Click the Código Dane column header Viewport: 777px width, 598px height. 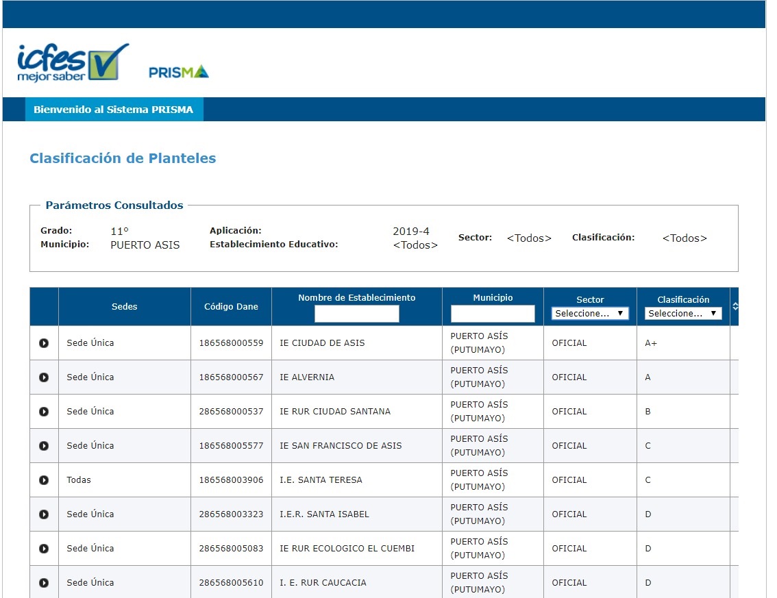click(231, 307)
